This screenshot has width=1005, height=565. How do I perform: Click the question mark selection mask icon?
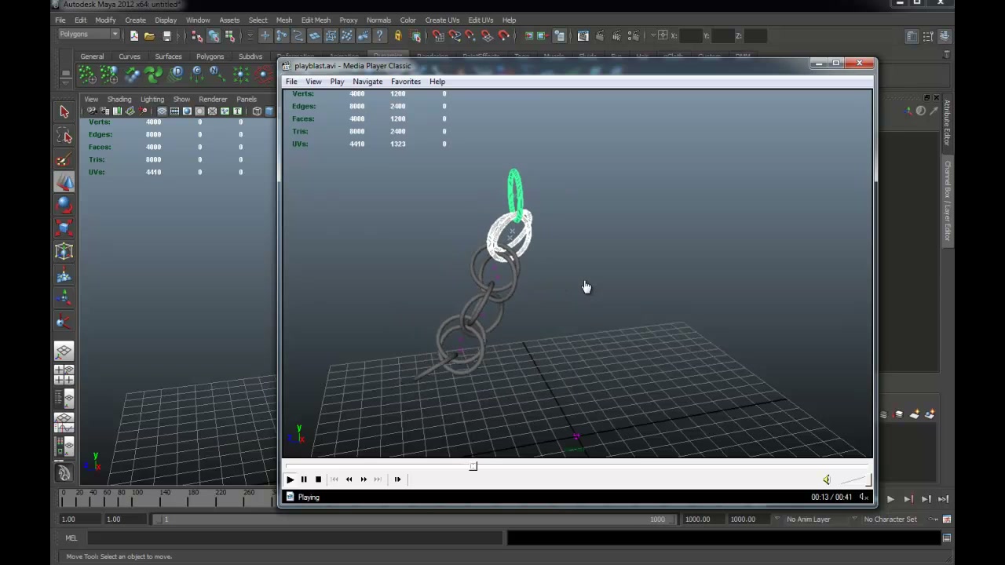[380, 36]
